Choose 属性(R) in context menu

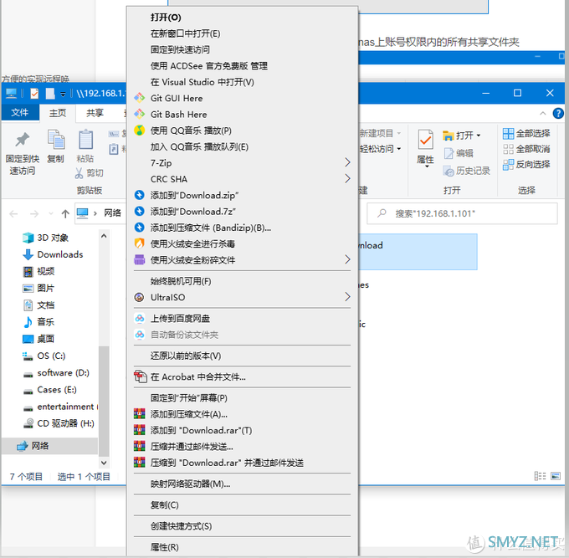[164, 547]
